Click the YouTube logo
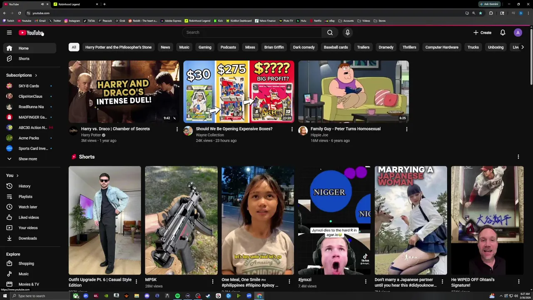 (x=30, y=32)
